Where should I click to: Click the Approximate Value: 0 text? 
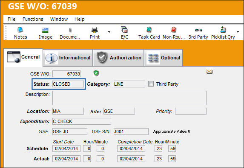click(172, 132)
